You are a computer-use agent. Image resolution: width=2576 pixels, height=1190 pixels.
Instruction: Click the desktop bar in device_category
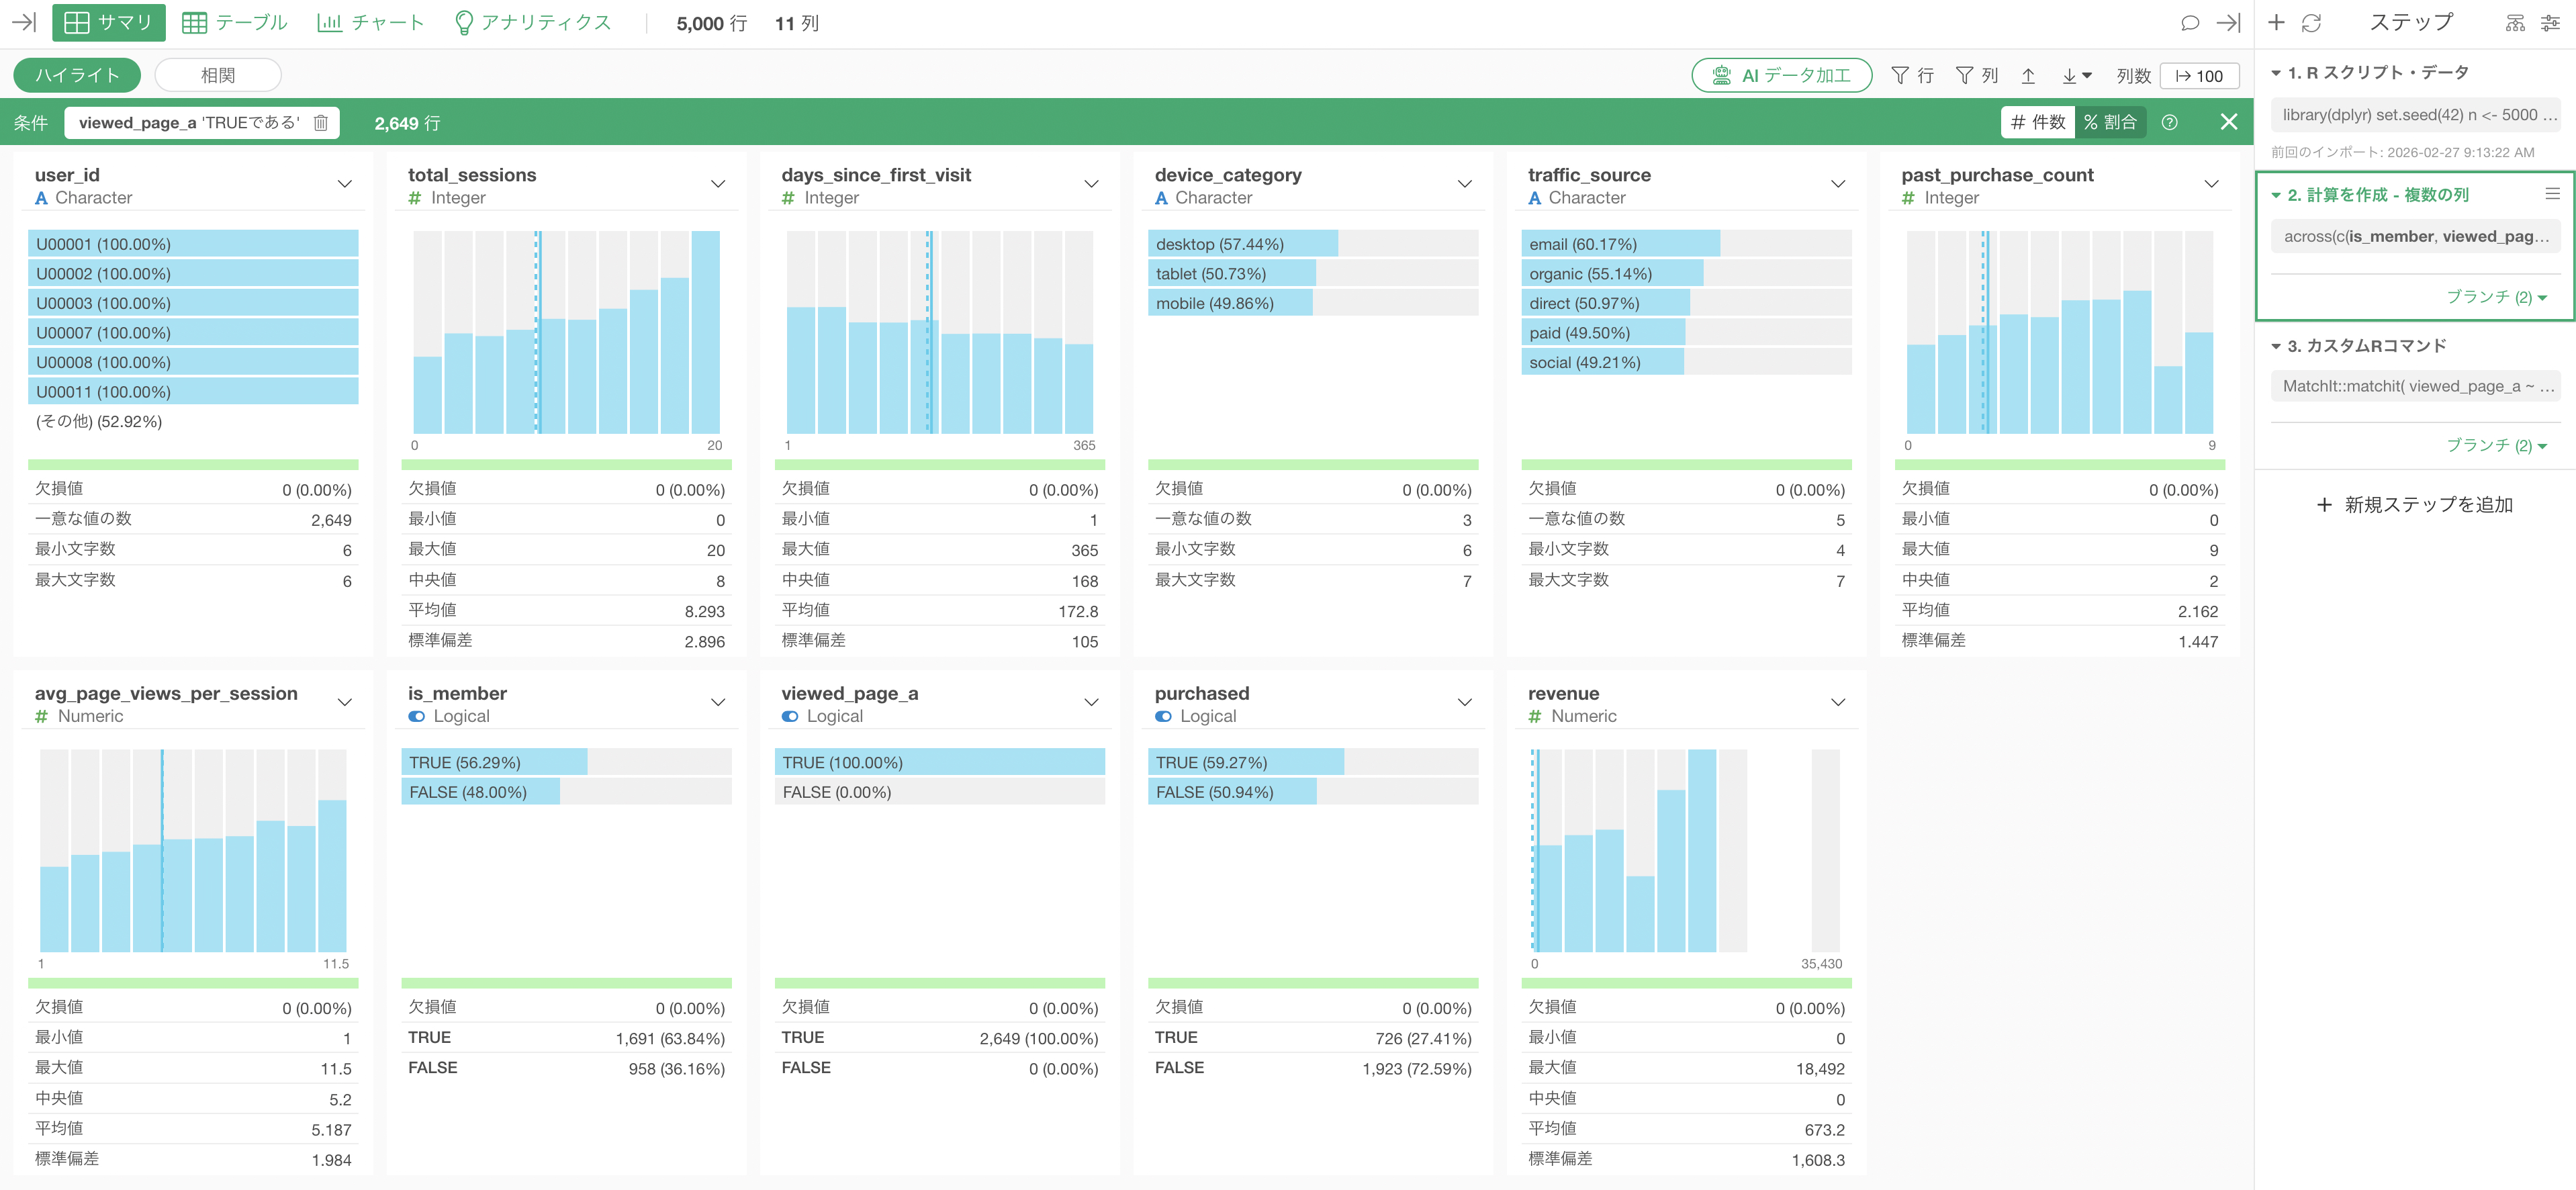pos(1241,244)
